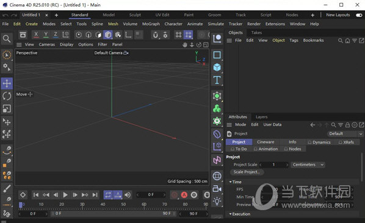Toggle the workplane grid icon
365x223 pixels.
tap(179, 35)
